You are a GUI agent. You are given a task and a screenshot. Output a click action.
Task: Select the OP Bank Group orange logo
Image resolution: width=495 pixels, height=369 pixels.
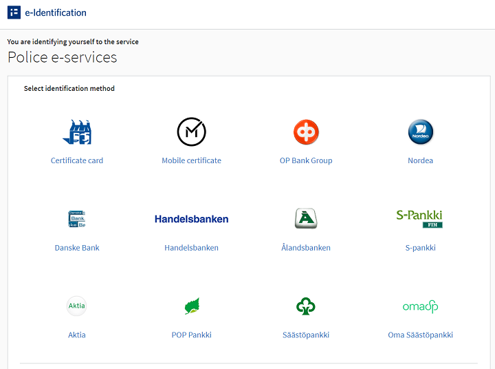pos(306,132)
